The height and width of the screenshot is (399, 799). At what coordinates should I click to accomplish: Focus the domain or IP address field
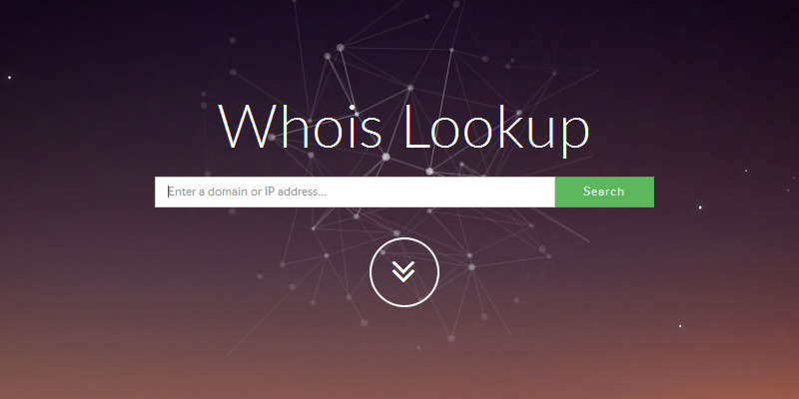(x=355, y=192)
